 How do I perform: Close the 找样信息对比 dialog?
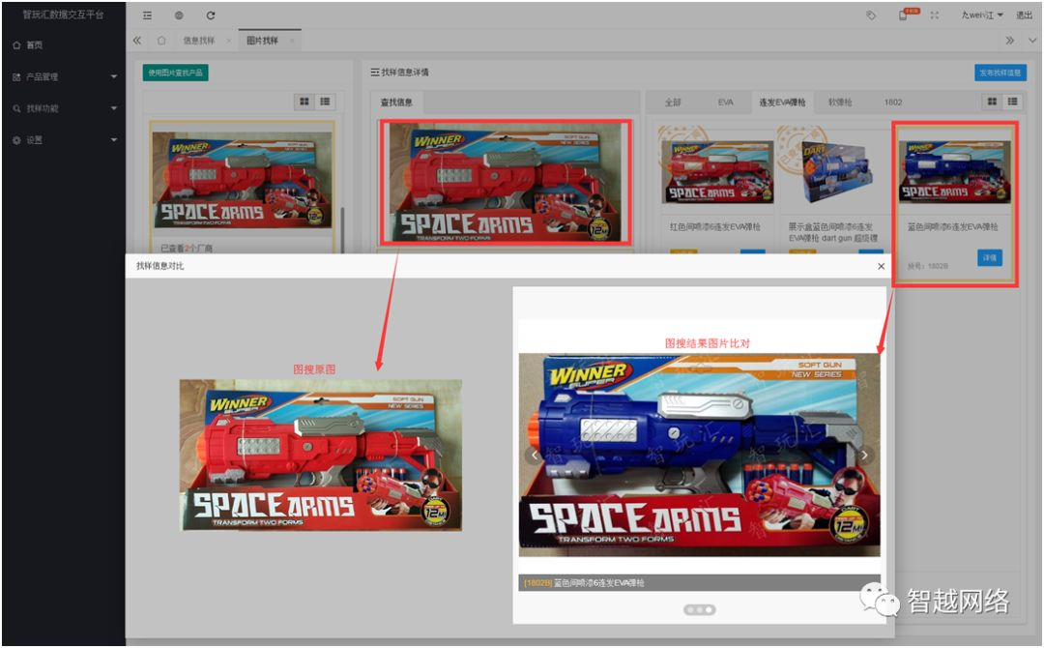pos(881,266)
